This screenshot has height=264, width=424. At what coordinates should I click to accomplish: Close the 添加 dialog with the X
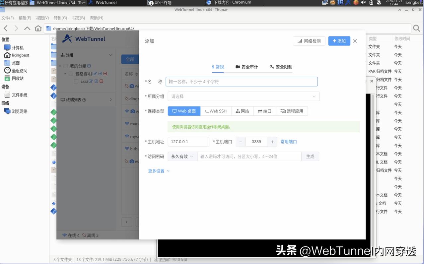(x=355, y=41)
